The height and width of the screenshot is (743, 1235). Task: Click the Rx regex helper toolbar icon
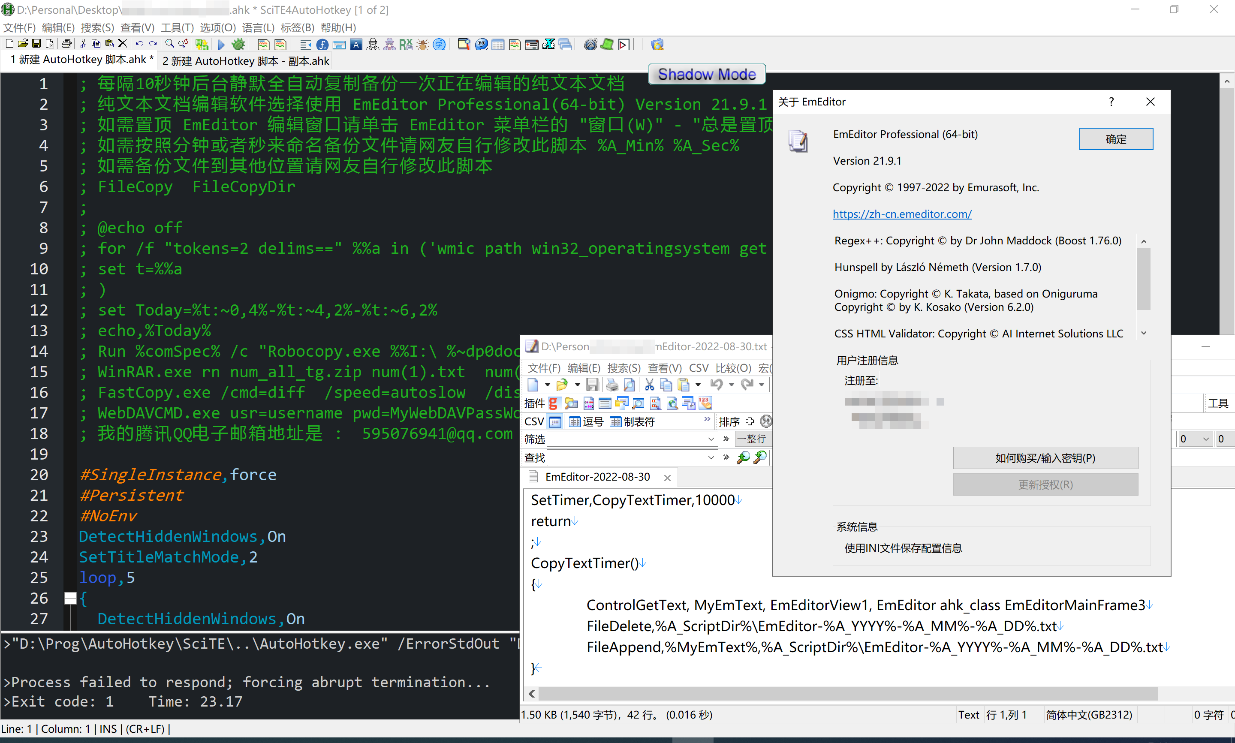(x=406, y=45)
